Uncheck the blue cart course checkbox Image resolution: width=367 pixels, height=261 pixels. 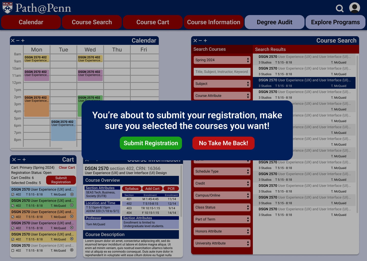tap(13, 194)
